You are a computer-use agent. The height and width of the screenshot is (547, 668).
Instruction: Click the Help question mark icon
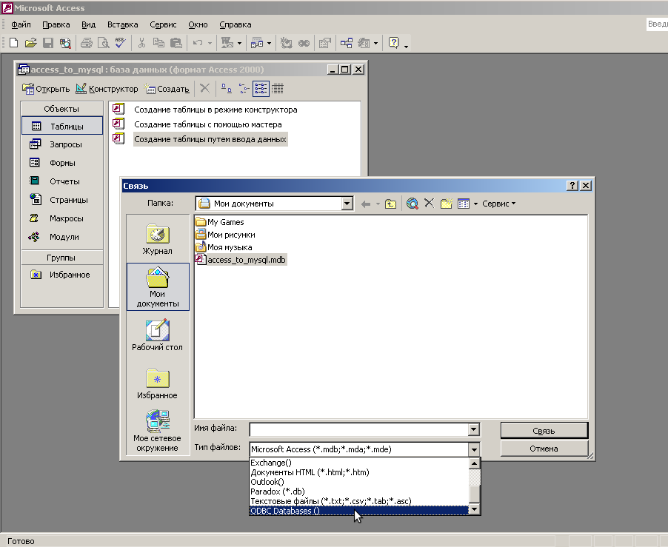(x=394, y=43)
